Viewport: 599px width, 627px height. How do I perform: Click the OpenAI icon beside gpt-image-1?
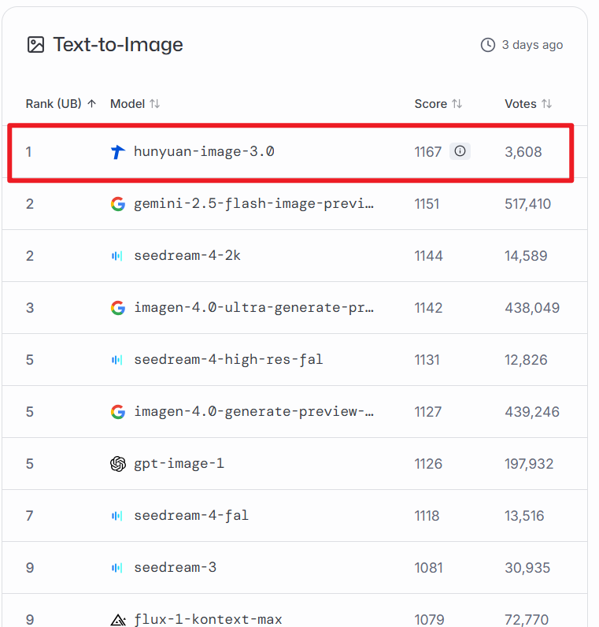pyautogui.click(x=118, y=464)
